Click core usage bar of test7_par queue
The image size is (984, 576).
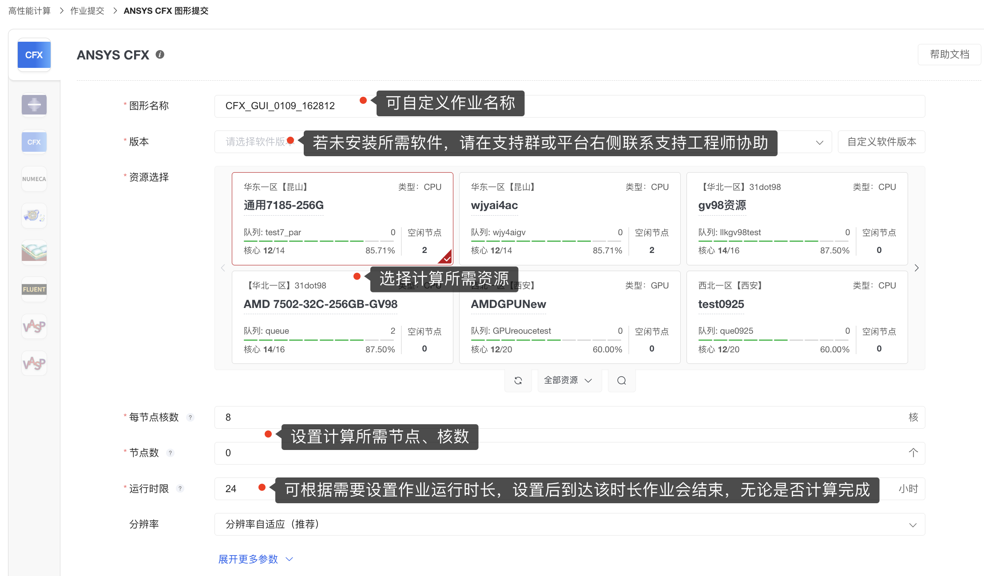point(319,241)
